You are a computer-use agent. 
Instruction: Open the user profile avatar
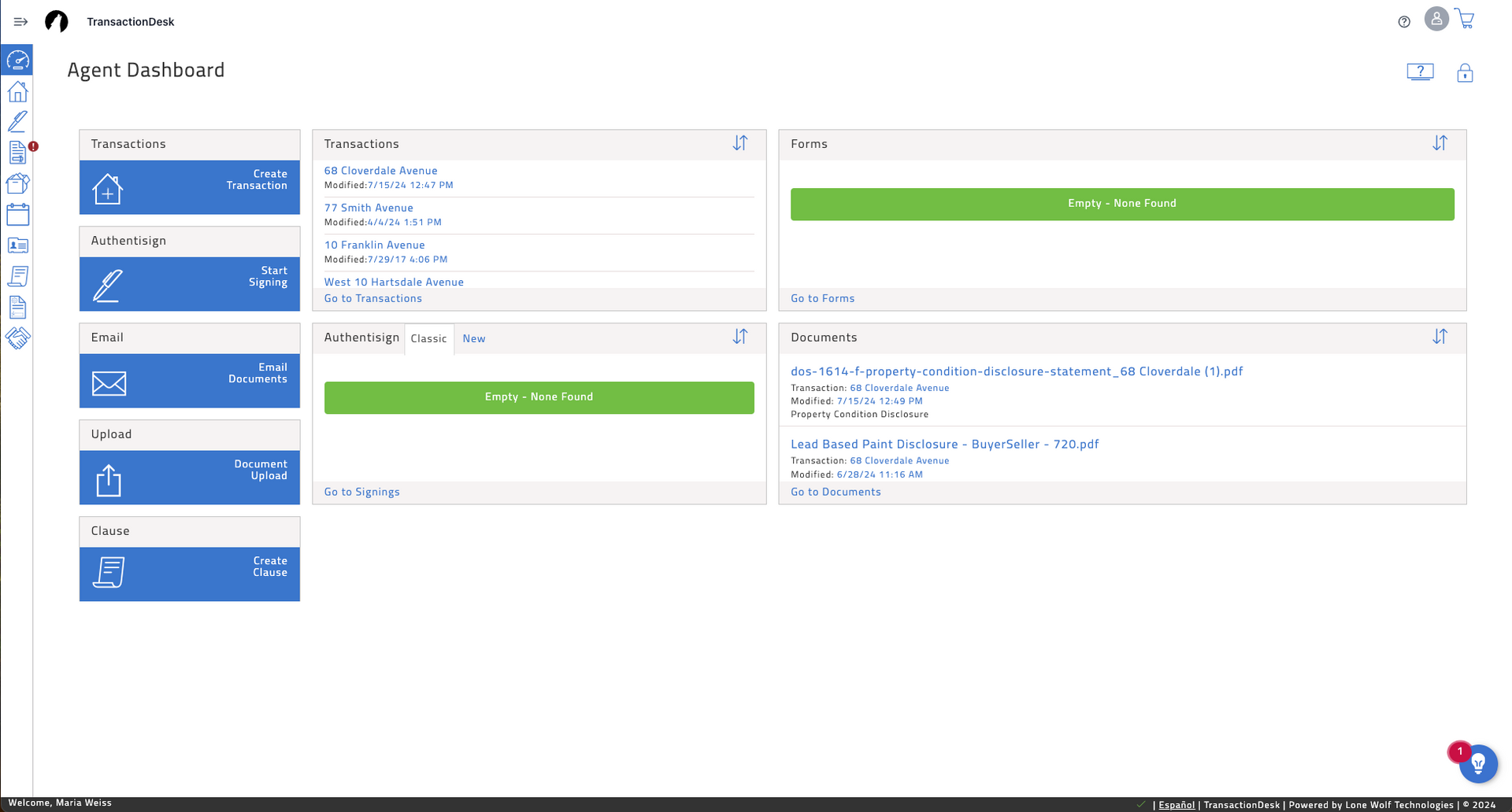click(1436, 19)
